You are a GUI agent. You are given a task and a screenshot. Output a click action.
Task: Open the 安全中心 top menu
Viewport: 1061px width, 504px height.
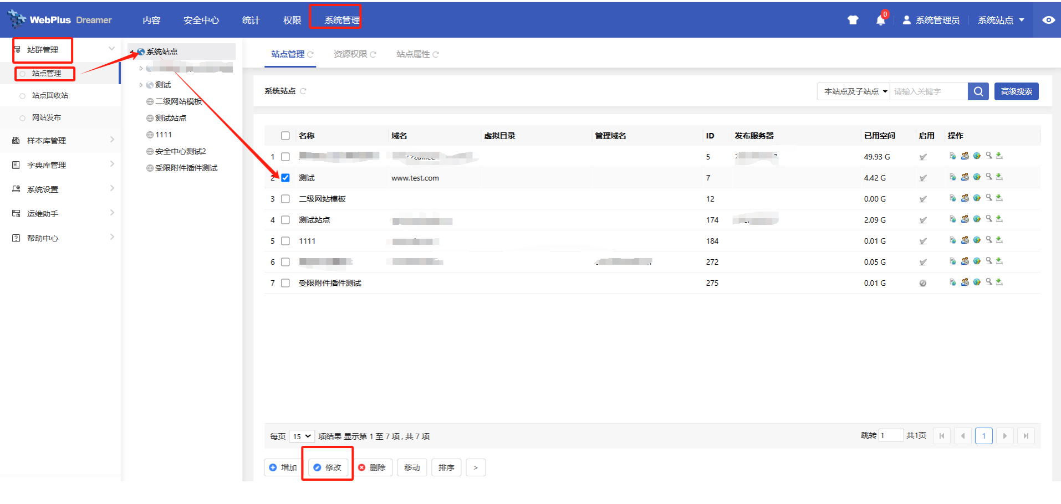(201, 20)
